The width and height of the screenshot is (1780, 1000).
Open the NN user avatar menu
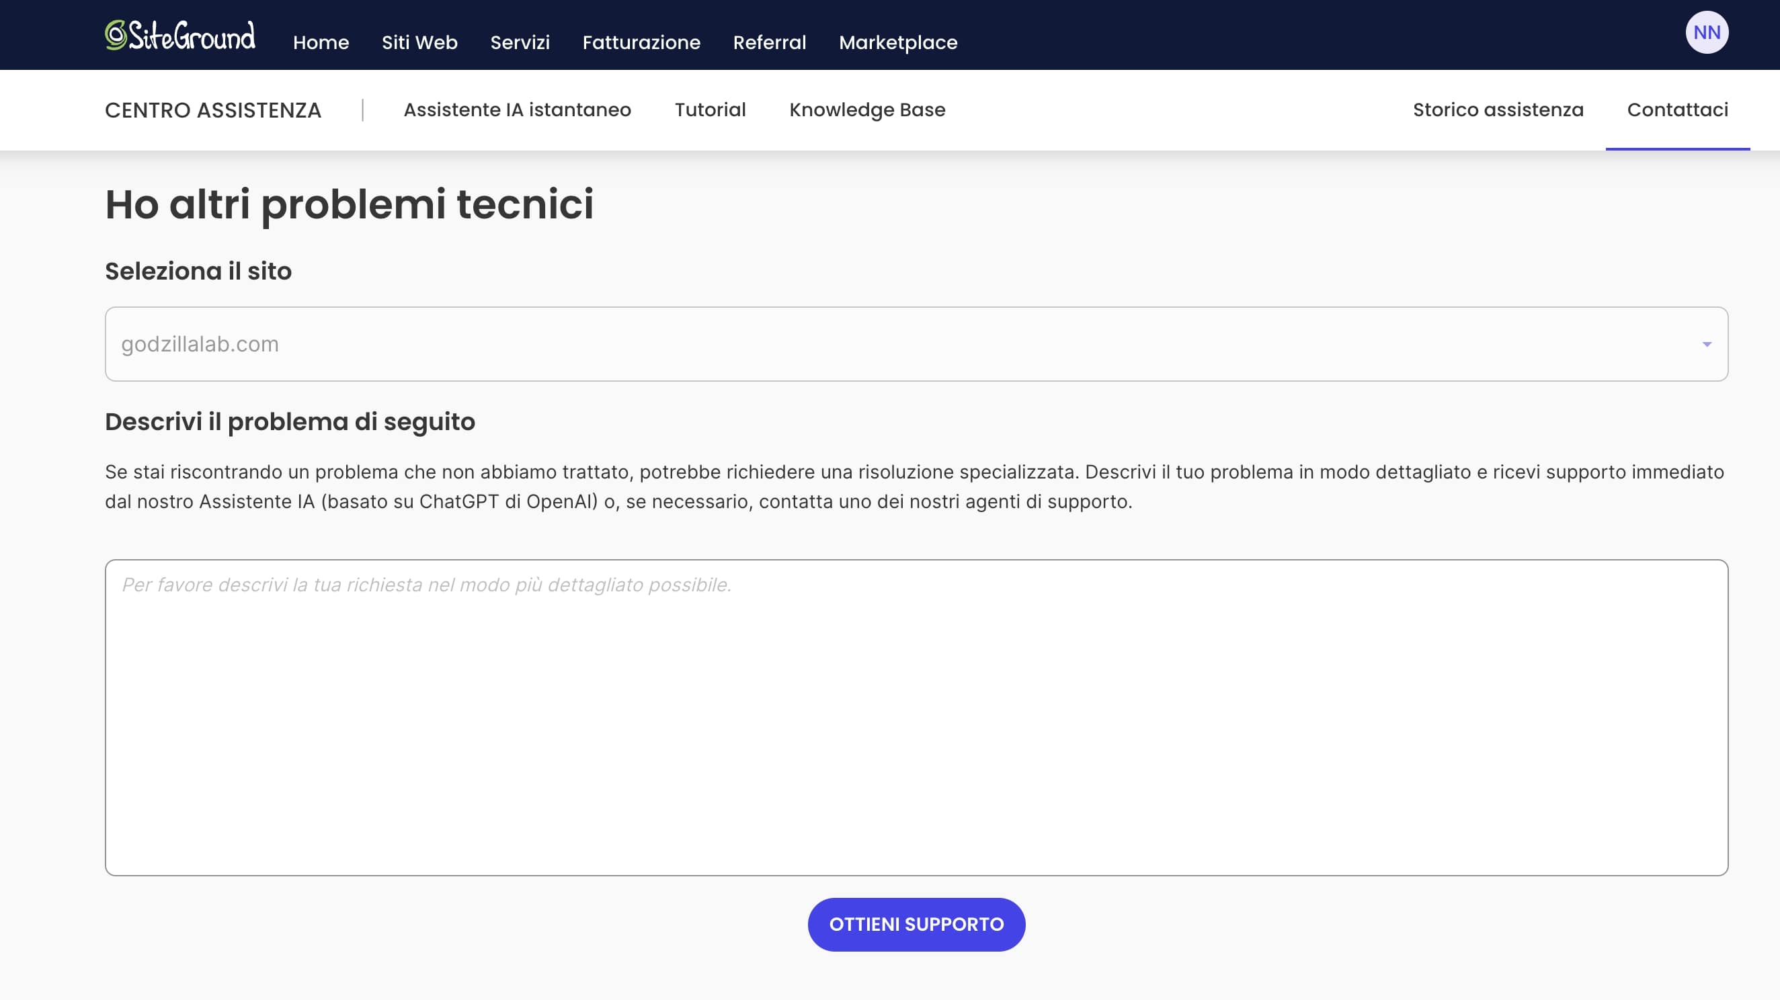(x=1706, y=32)
